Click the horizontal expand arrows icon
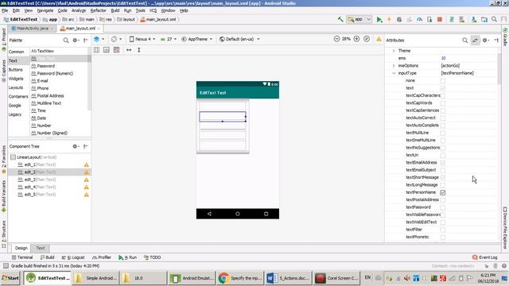The image size is (509, 286). pyautogui.click(x=129, y=50)
